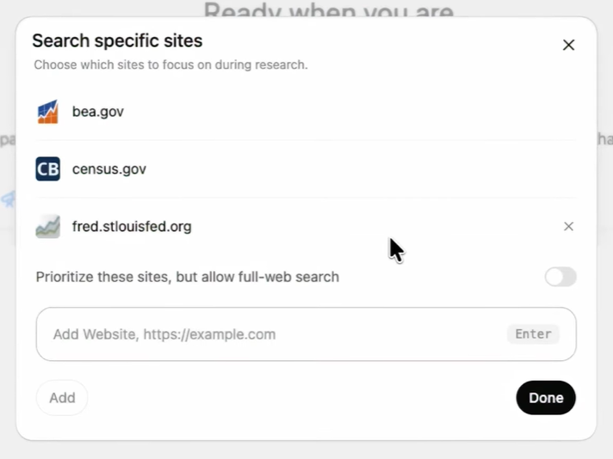Click the partially hidden blue icon behind the dialog's left edge

tap(8, 199)
